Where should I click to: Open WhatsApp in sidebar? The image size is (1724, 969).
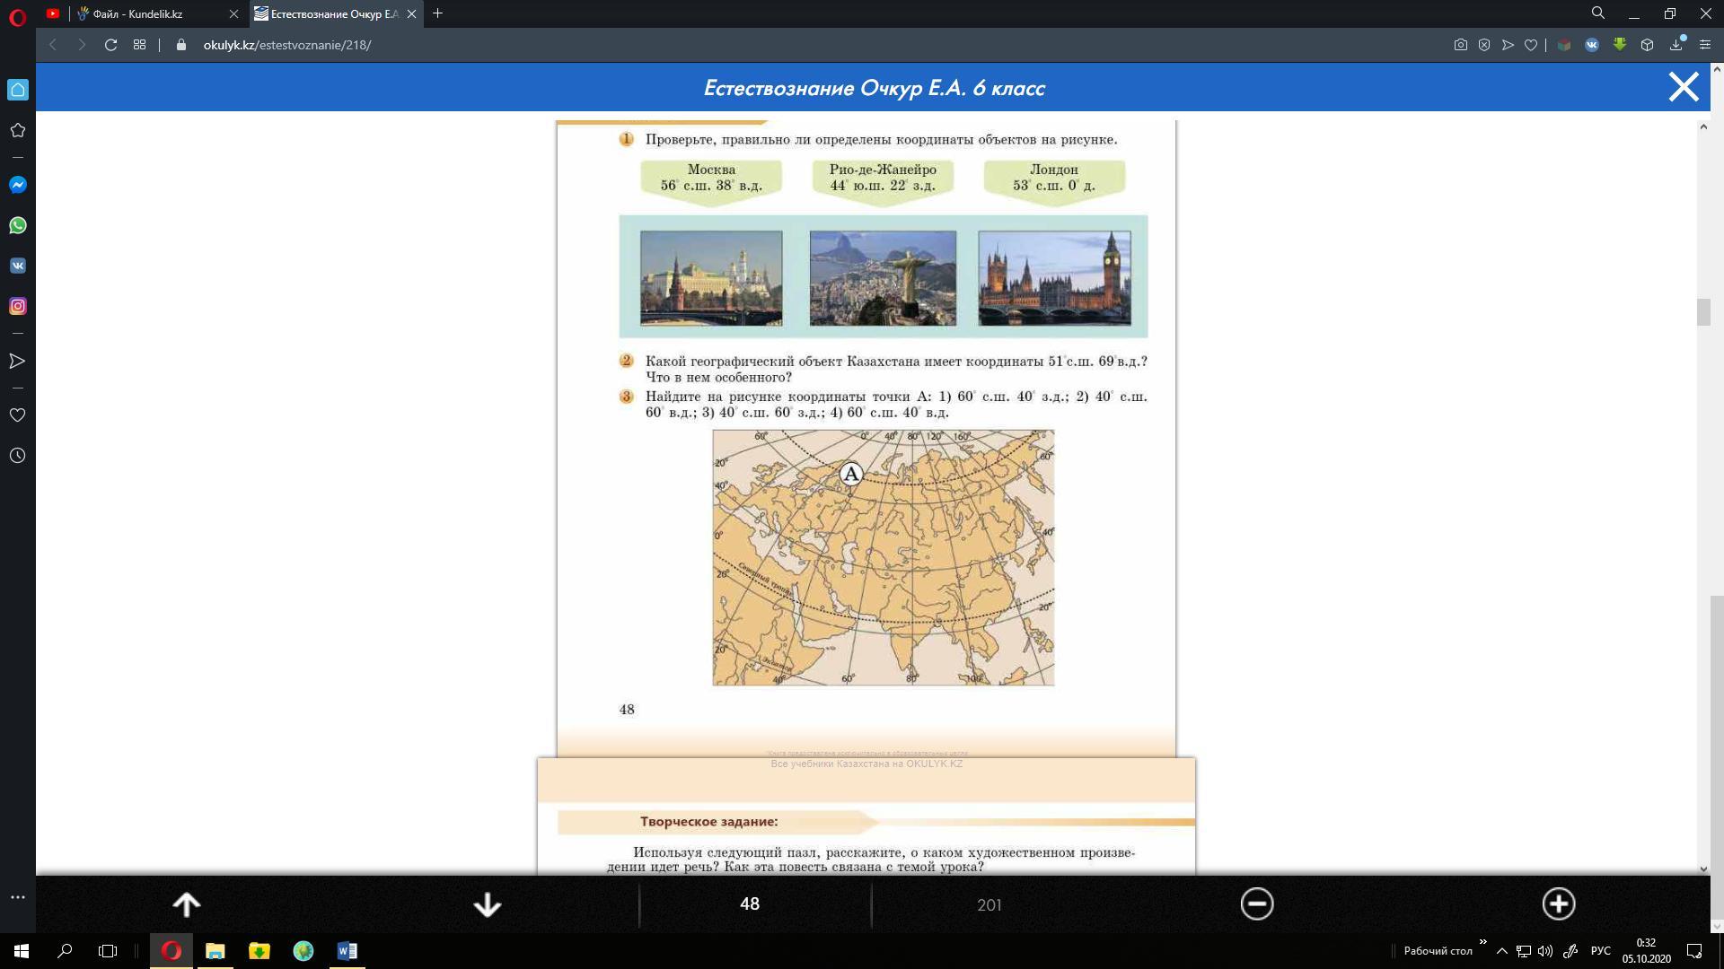click(x=18, y=225)
